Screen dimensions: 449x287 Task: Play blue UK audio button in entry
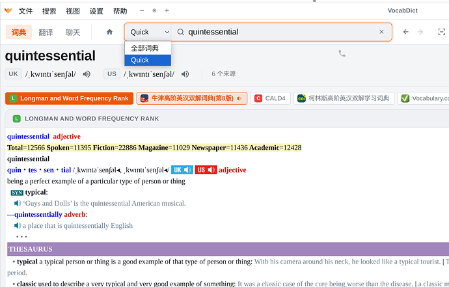[182, 170]
